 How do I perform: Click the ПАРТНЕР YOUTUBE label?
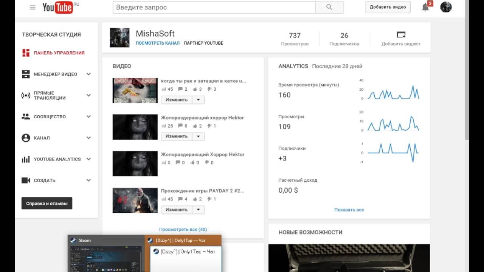pyautogui.click(x=203, y=43)
